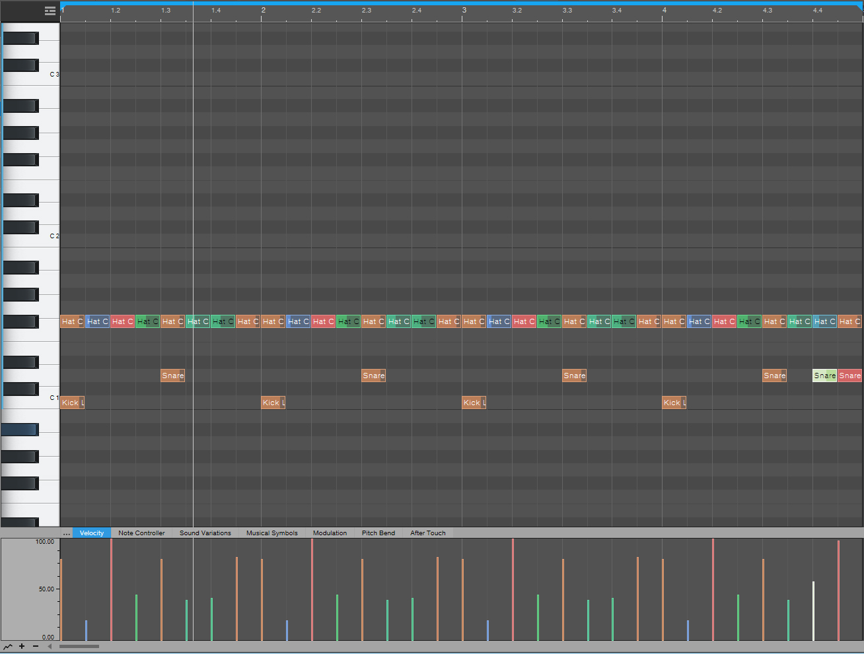Select the orange Hat C note at bar 2
This screenshot has height=654, width=864.
coord(273,321)
